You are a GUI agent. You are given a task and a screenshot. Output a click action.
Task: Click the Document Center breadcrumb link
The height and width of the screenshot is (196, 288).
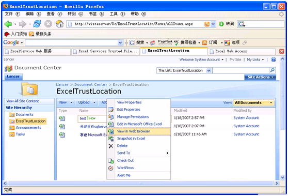(91, 85)
